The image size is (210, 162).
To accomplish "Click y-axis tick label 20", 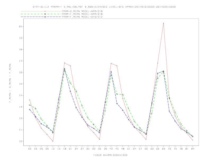I will click(x=20, y=26).
